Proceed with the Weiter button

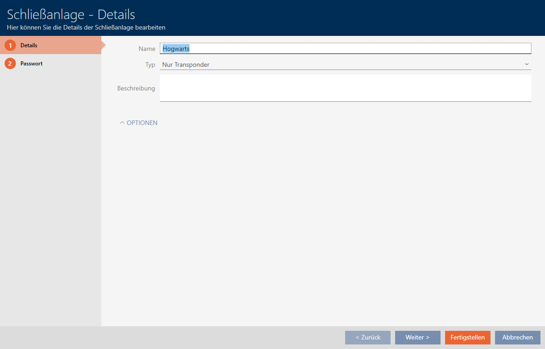(417, 337)
